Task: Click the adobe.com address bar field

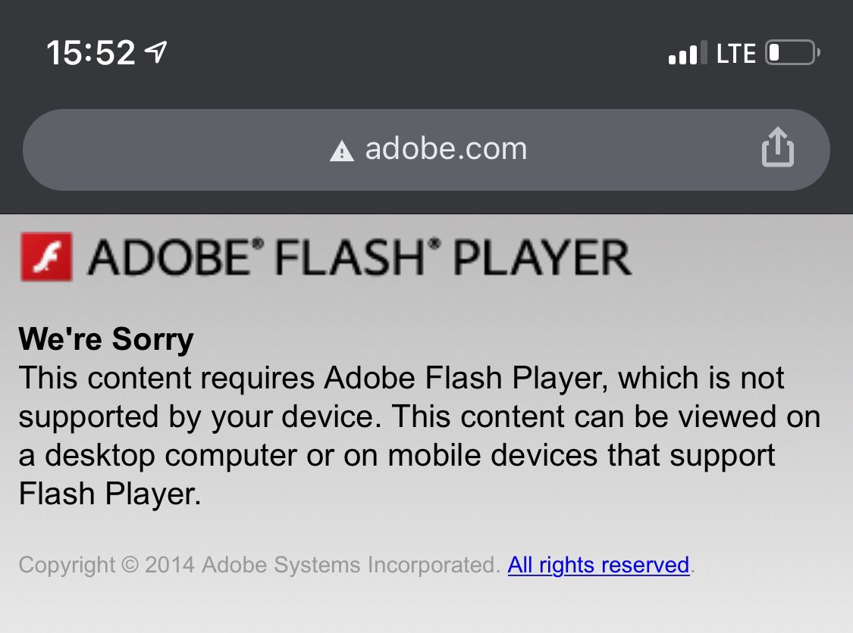Action: click(x=426, y=149)
